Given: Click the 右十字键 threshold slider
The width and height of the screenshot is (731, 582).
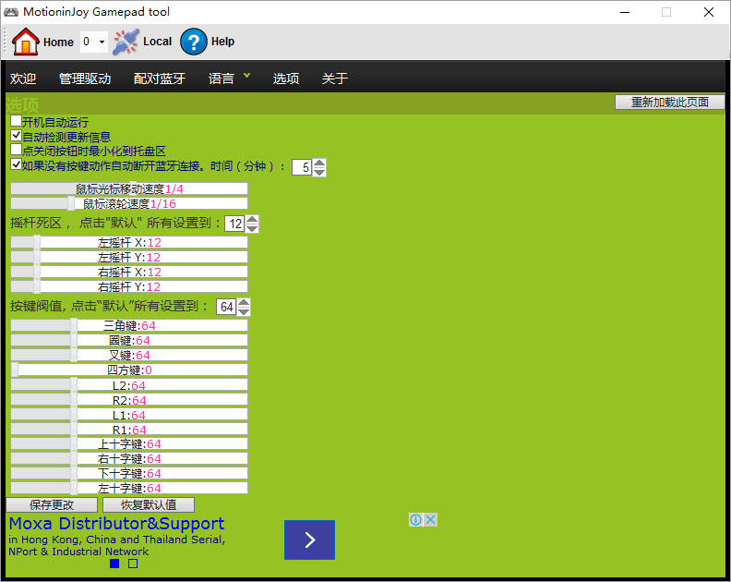Looking at the screenshot, I should [x=129, y=459].
